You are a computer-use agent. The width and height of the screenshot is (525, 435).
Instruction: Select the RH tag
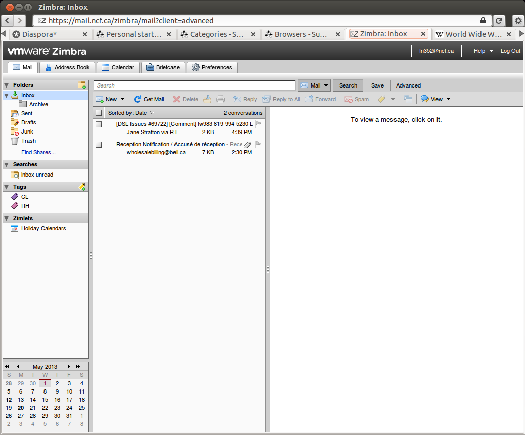pos(25,206)
